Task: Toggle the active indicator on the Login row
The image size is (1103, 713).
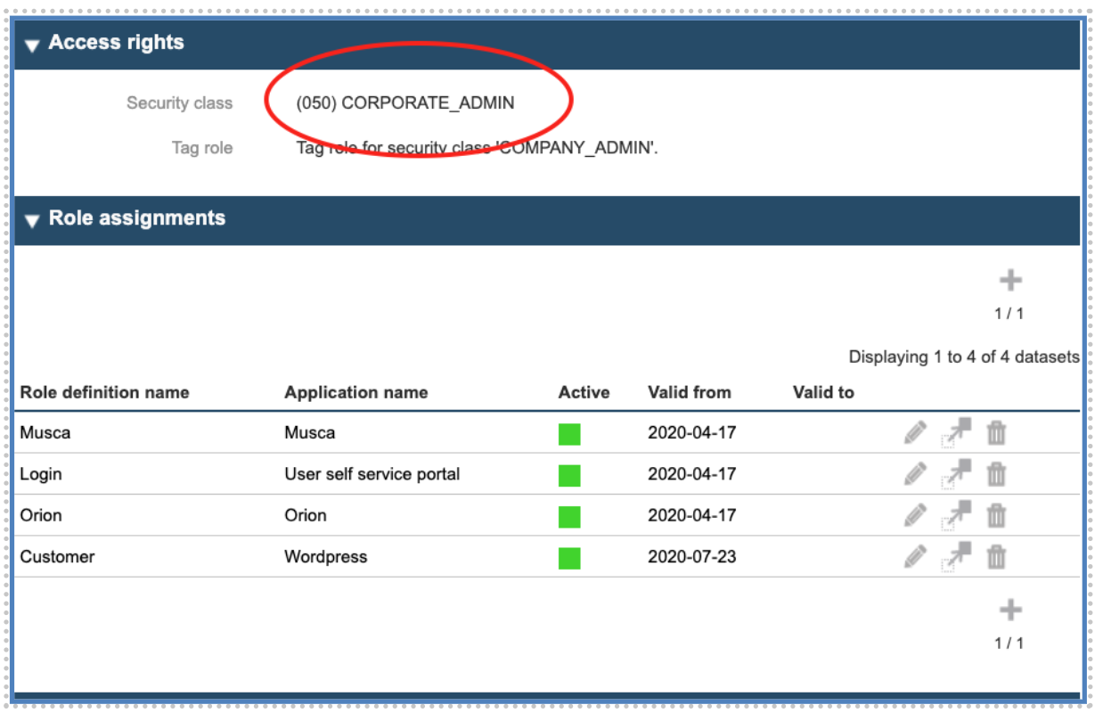Action: [x=570, y=473]
